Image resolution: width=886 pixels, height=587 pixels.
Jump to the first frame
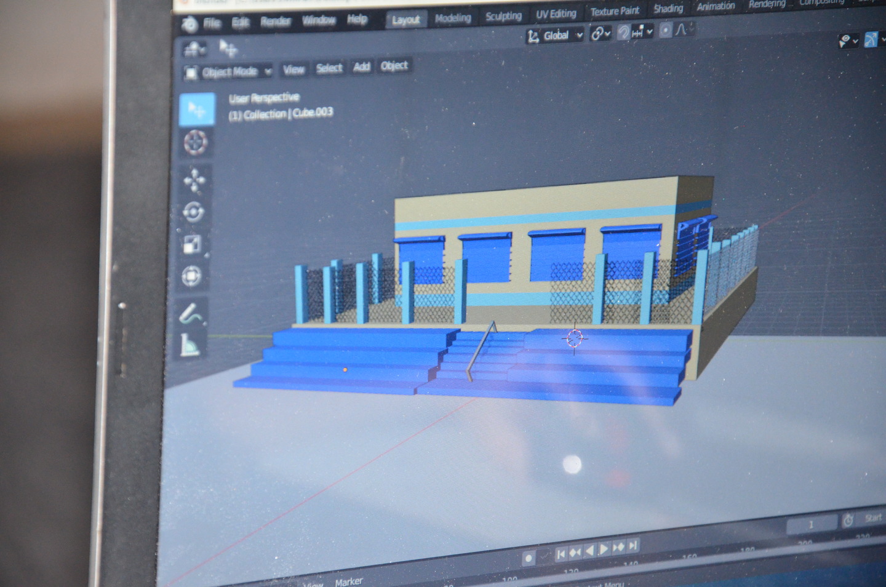(x=561, y=554)
